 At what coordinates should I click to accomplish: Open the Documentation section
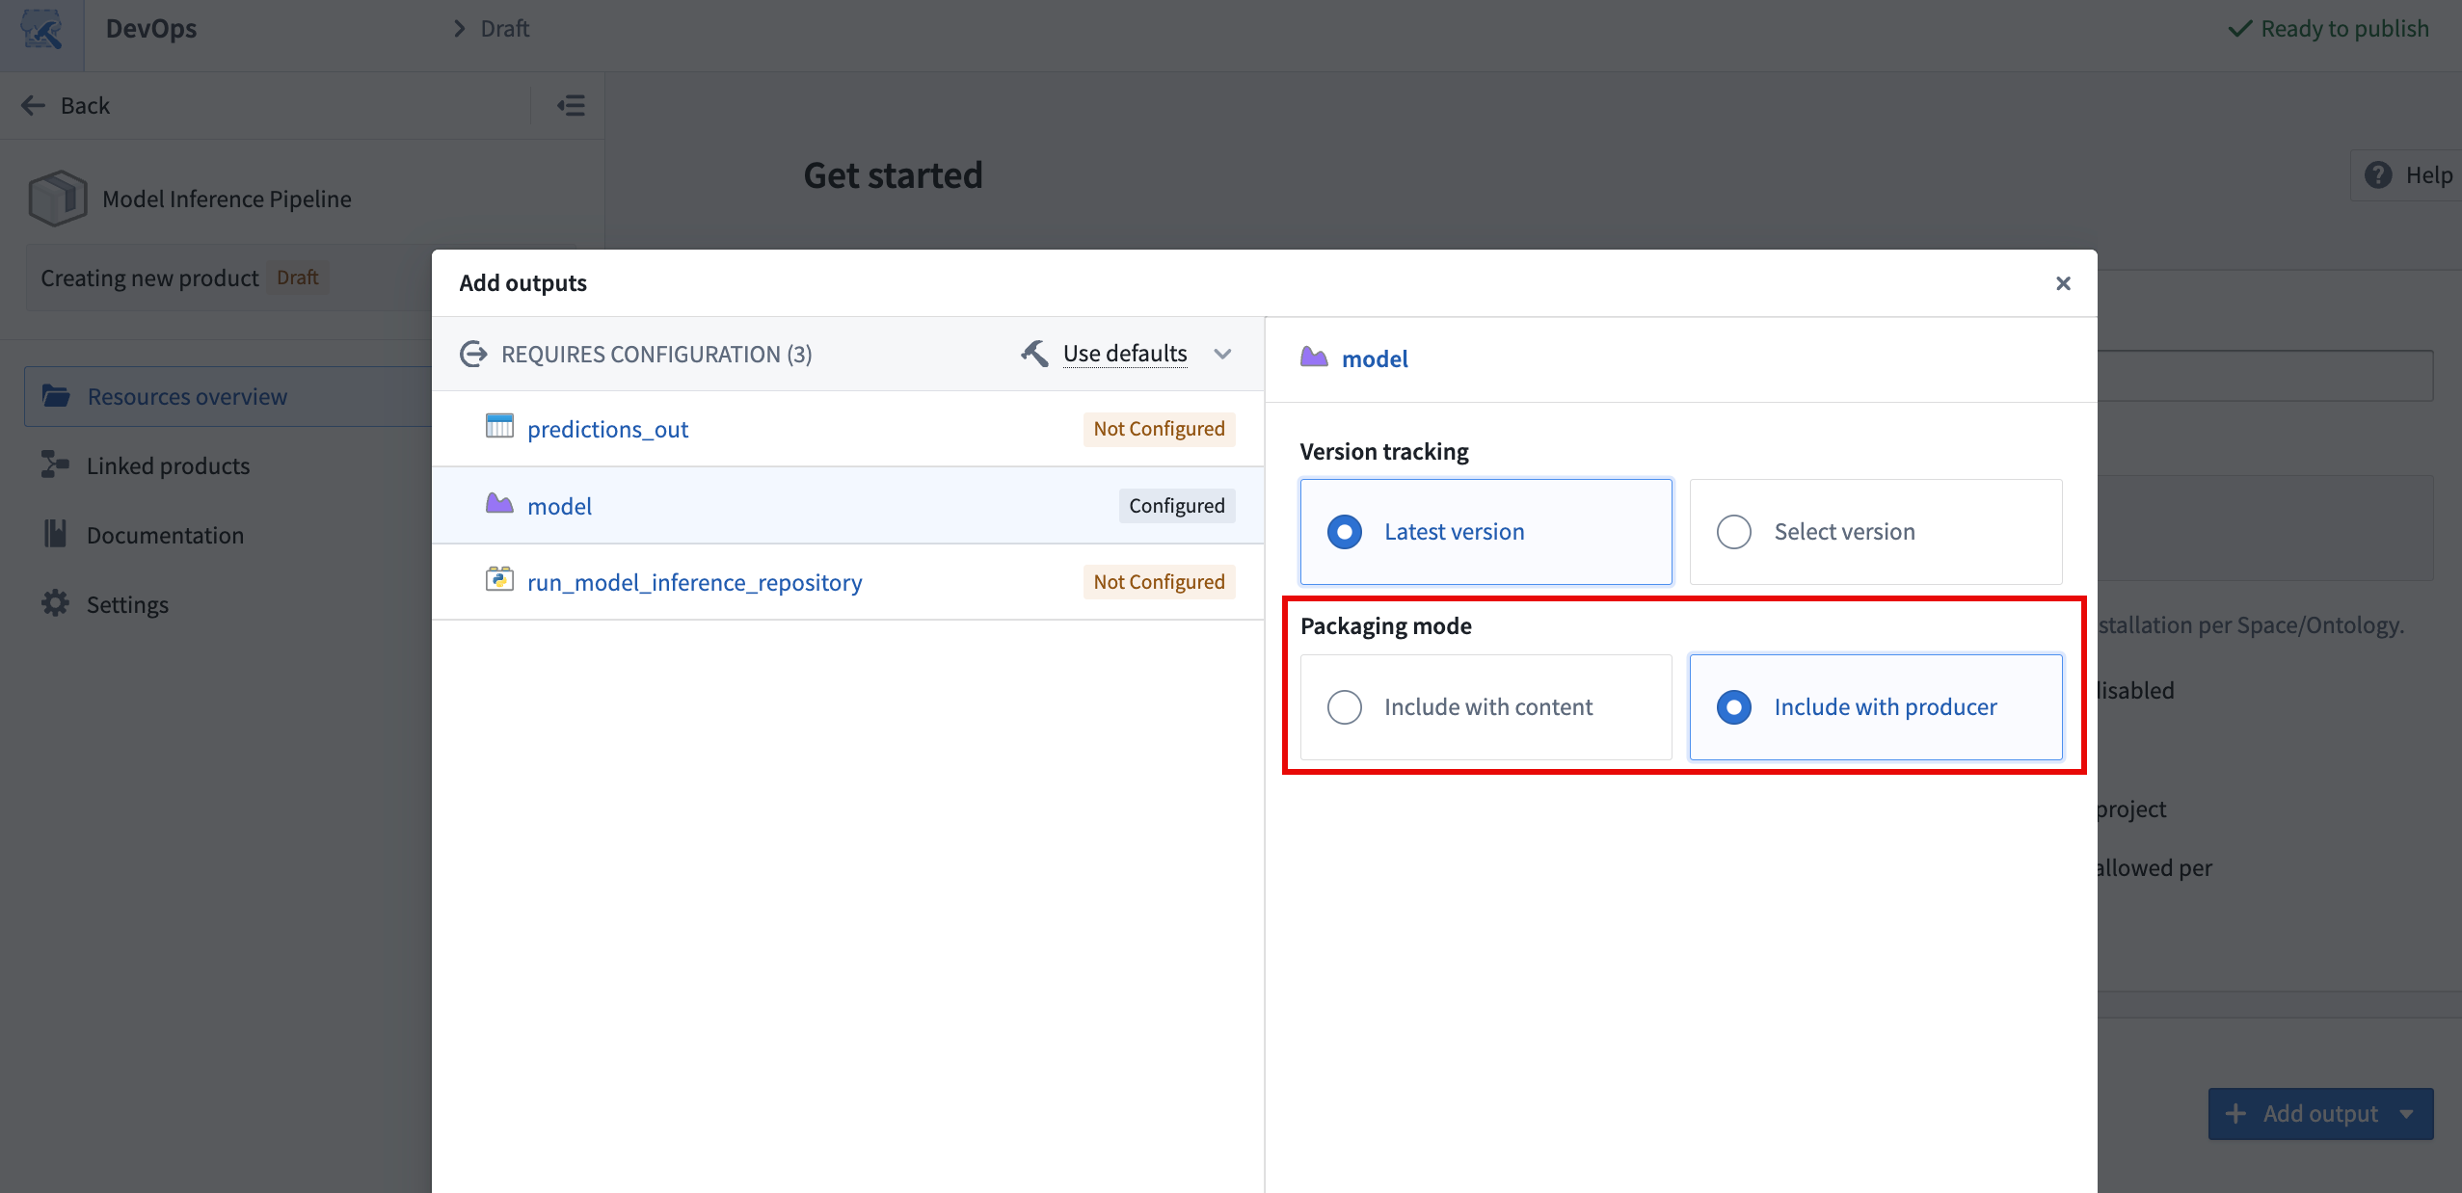165,535
